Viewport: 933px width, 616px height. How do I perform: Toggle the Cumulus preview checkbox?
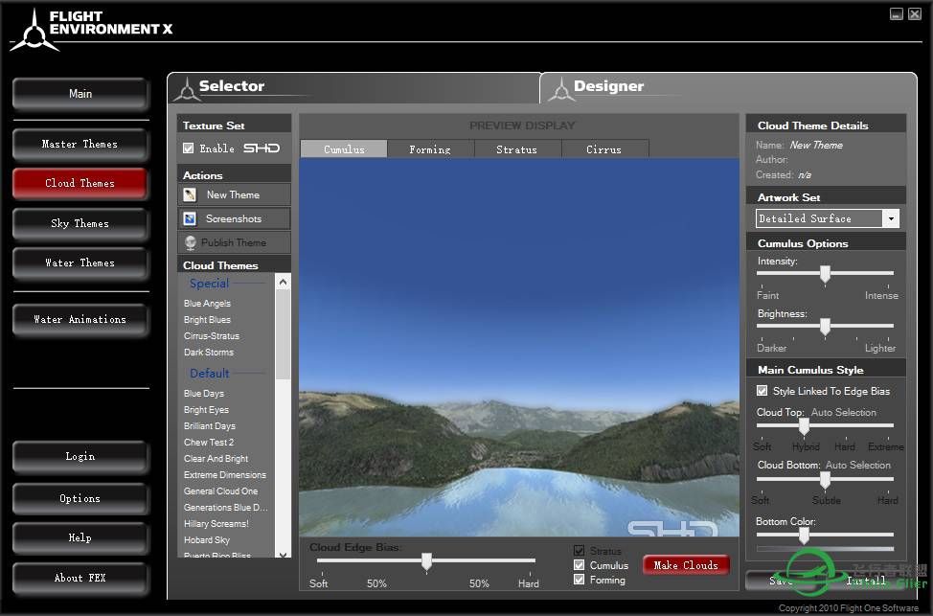(579, 565)
